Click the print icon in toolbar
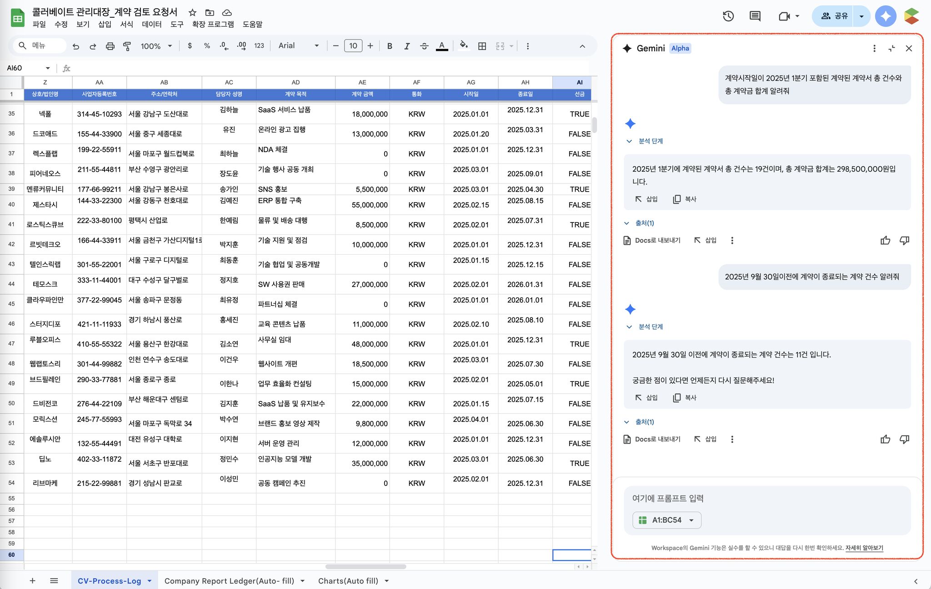 tap(110, 46)
